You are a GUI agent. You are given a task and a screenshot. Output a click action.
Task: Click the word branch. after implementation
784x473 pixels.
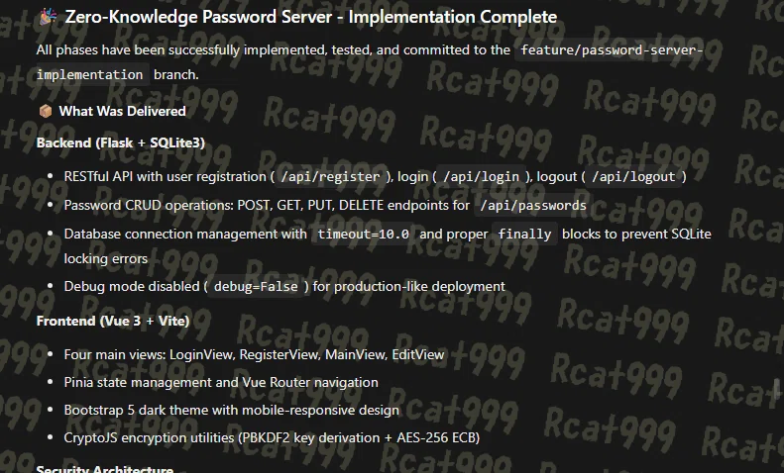pyautogui.click(x=176, y=75)
